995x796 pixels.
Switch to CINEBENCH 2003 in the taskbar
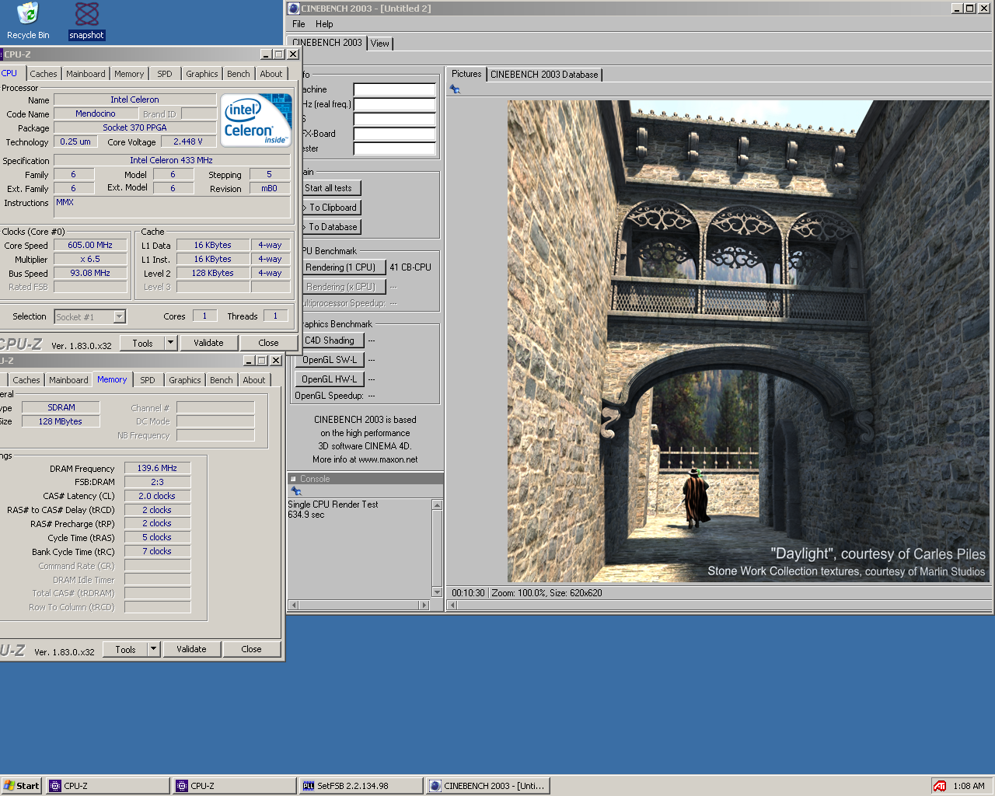pyautogui.click(x=487, y=786)
